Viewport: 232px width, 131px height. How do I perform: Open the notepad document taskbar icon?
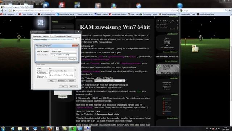pyautogui.click(x=58, y=128)
